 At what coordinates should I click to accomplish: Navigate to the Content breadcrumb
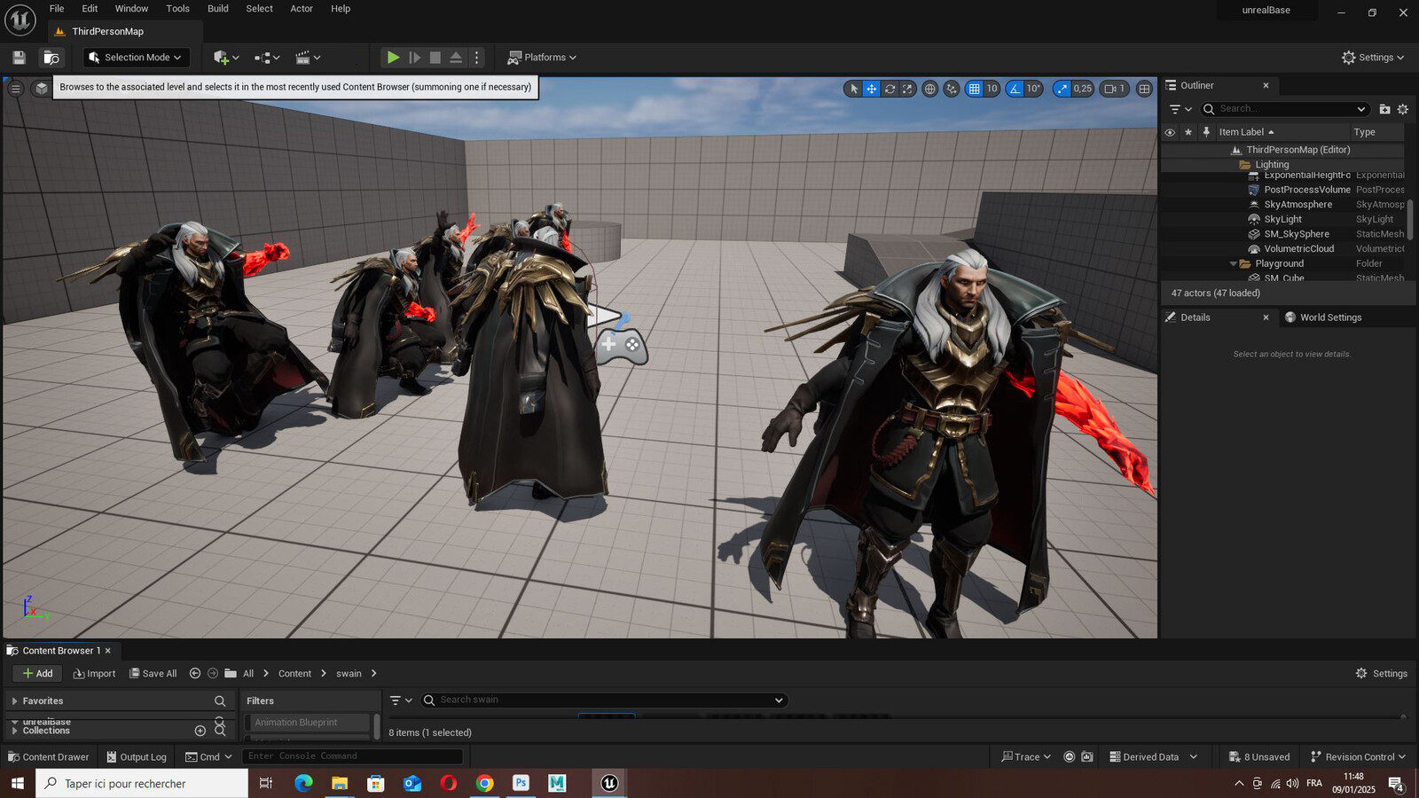coord(294,674)
